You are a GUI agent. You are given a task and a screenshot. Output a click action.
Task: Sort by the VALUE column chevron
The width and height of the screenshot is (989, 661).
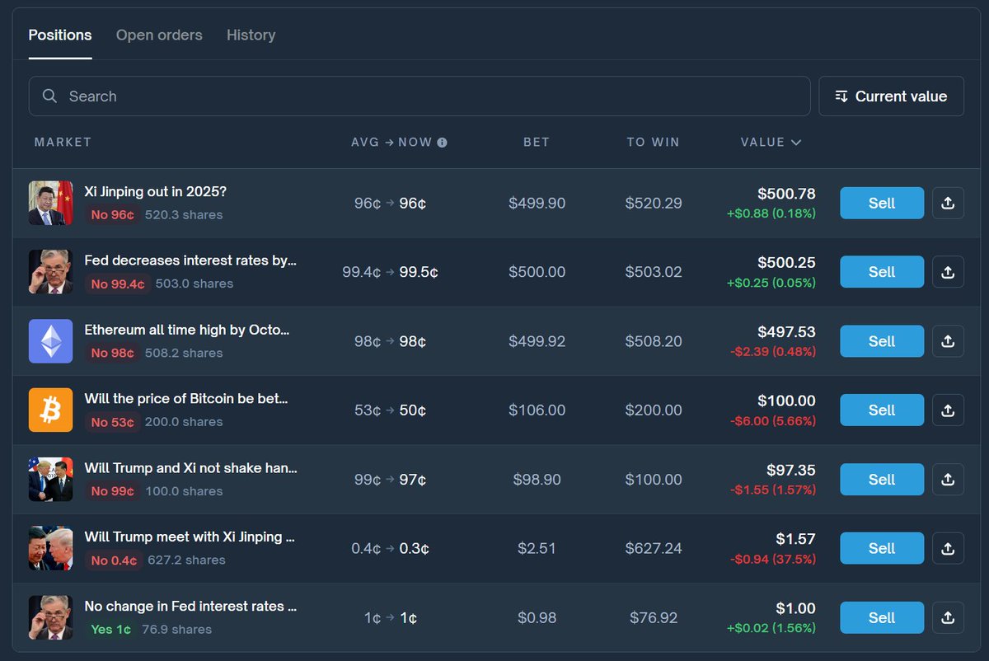796,143
